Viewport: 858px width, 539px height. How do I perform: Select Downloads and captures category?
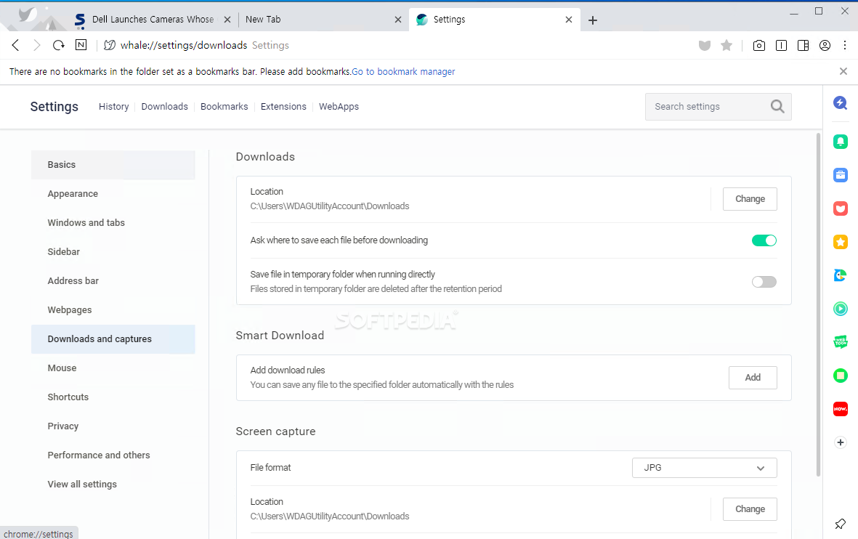[x=113, y=339]
